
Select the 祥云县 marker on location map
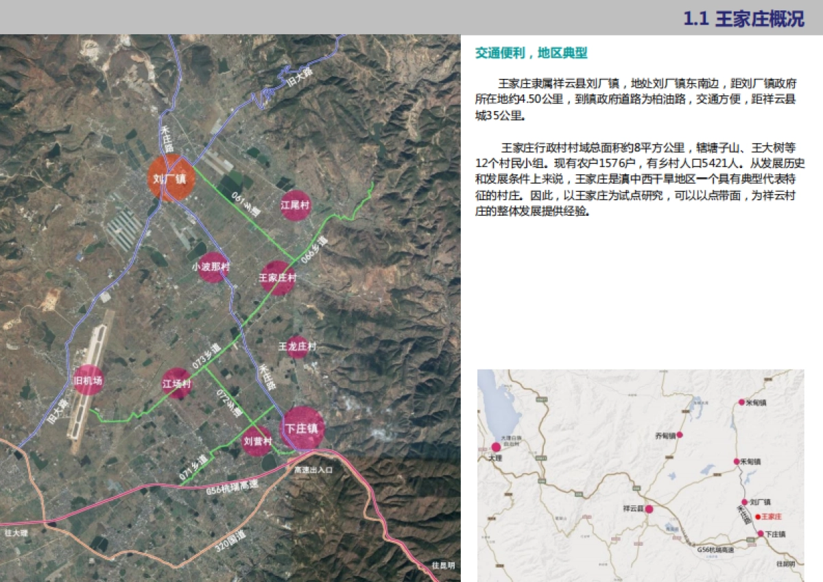(x=648, y=509)
